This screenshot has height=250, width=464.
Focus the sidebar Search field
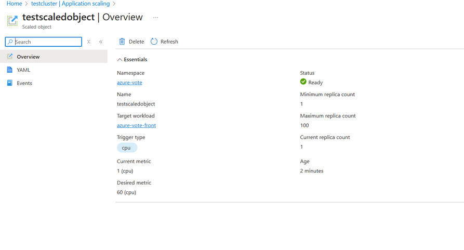[44, 42]
